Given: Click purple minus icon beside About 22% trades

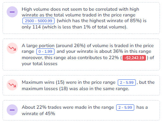Looking at the screenshot, I should click(x=12, y=110).
